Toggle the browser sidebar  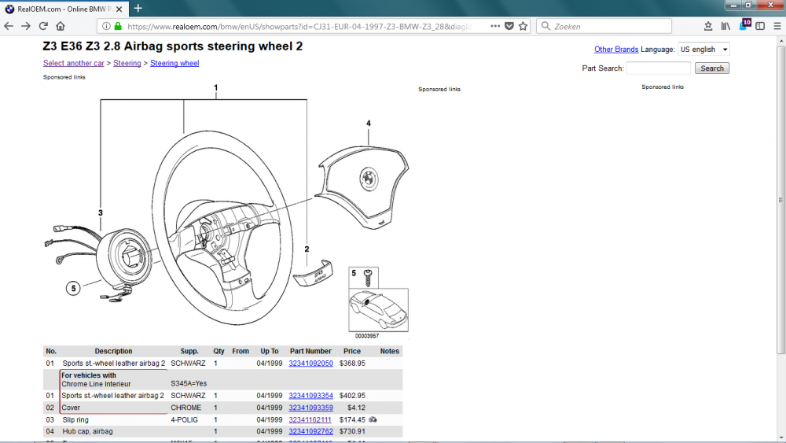(760, 26)
